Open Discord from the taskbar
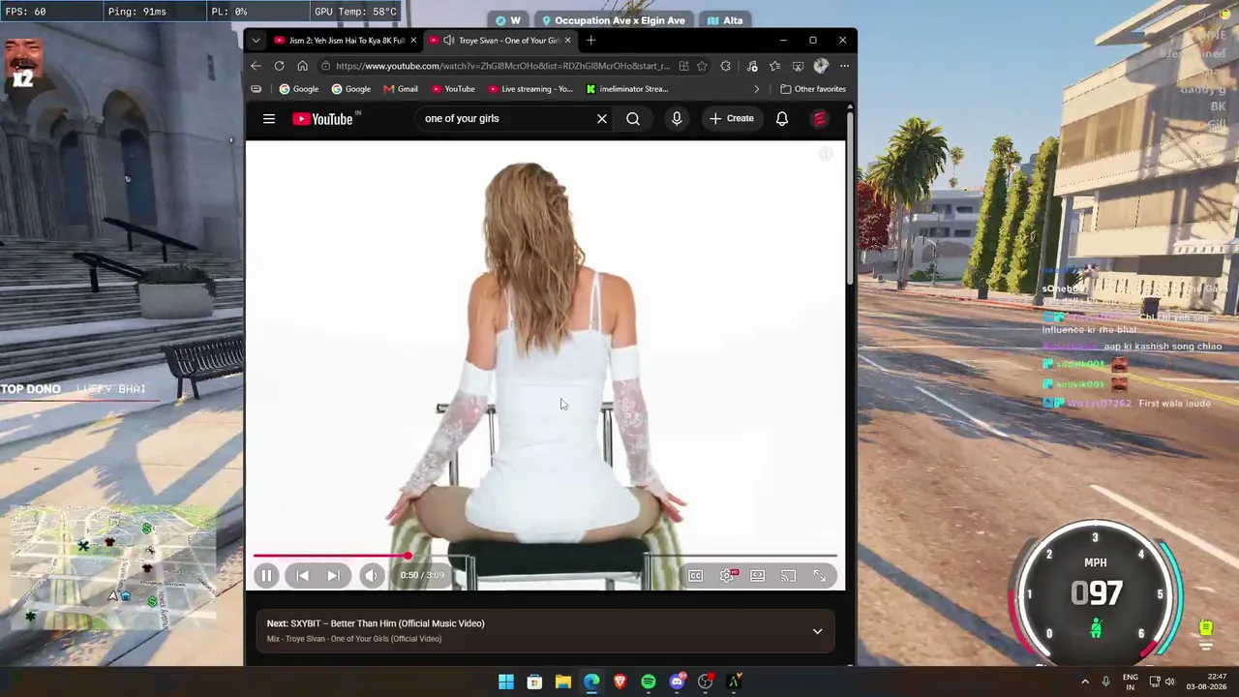Screen dimensions: 1239x697 (x=678, y=682)
